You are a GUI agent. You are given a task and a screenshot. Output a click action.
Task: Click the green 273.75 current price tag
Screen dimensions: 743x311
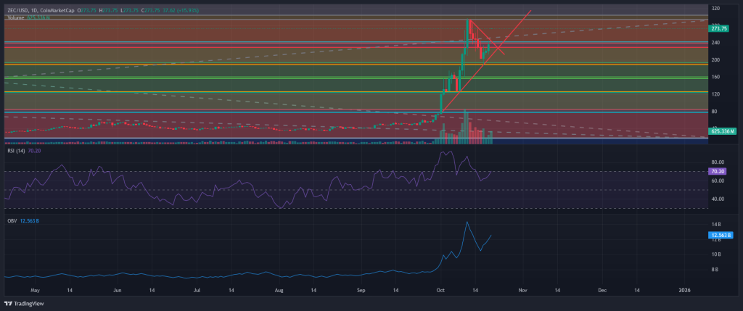[719, 28]
